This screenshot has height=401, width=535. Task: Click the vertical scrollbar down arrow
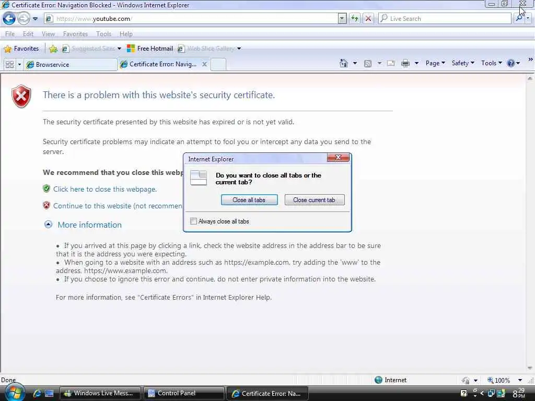(530, 368)
